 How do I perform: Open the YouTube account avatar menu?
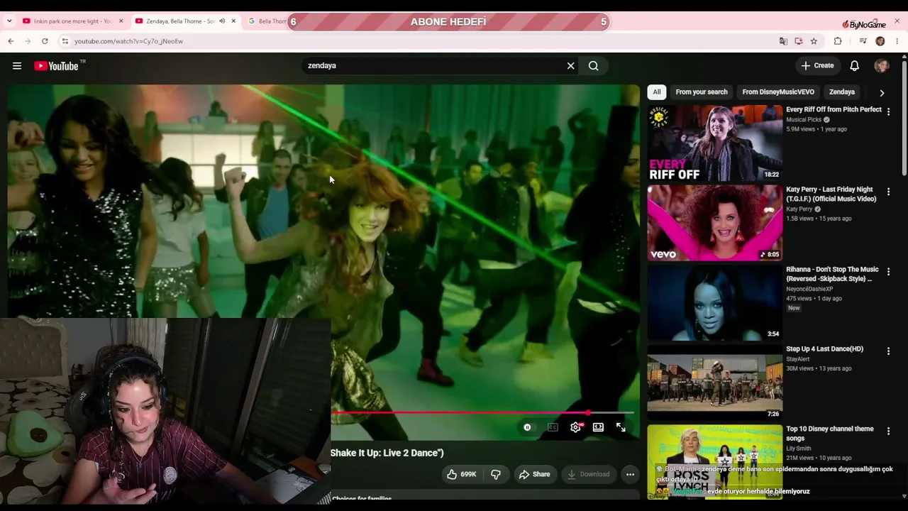(x=882, y=66)
